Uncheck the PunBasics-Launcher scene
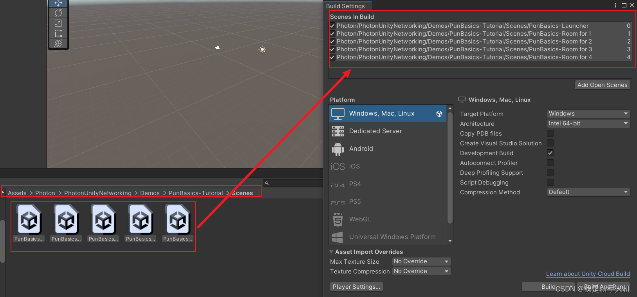Screen dimensions: 637x297 pyautogui.click(x=332, y=26)
